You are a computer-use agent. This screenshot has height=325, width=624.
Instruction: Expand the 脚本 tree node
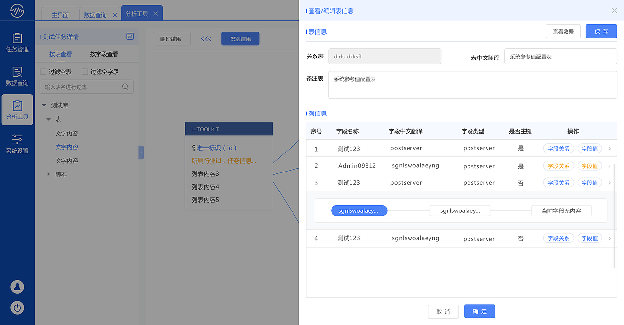[49, 174]
